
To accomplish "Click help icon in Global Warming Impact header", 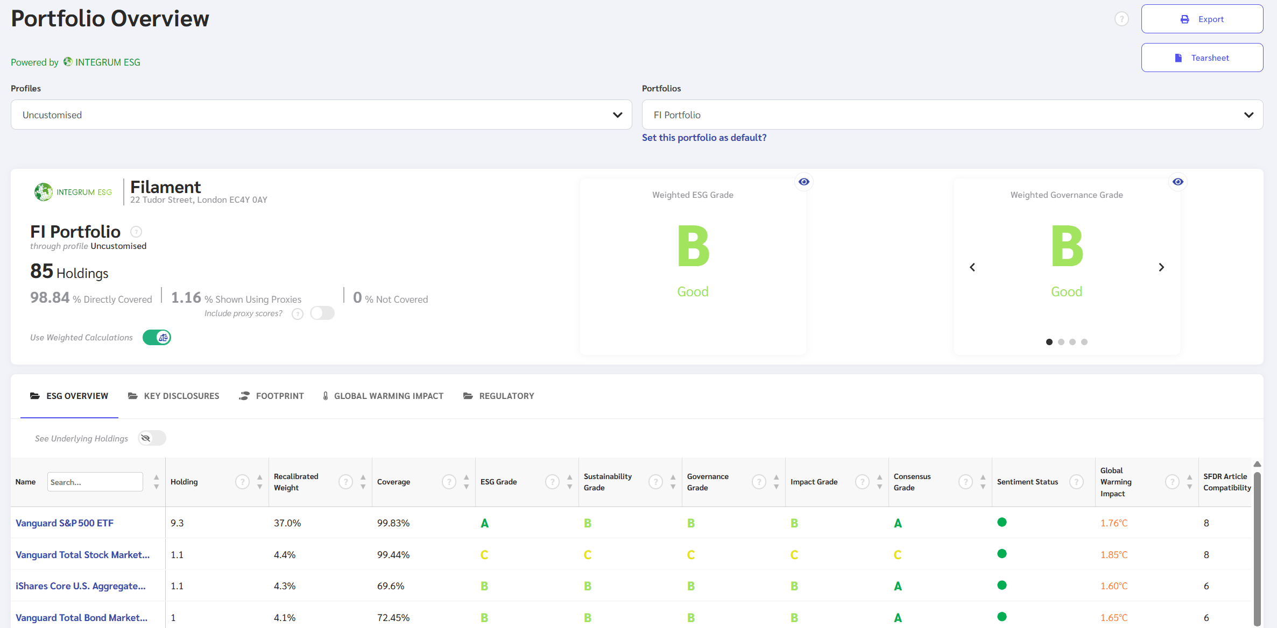I will (1172, 482).
